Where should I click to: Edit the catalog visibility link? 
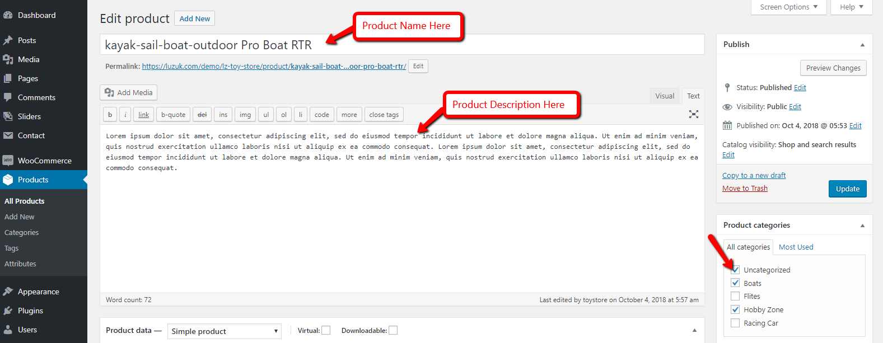tap(728, 154)
